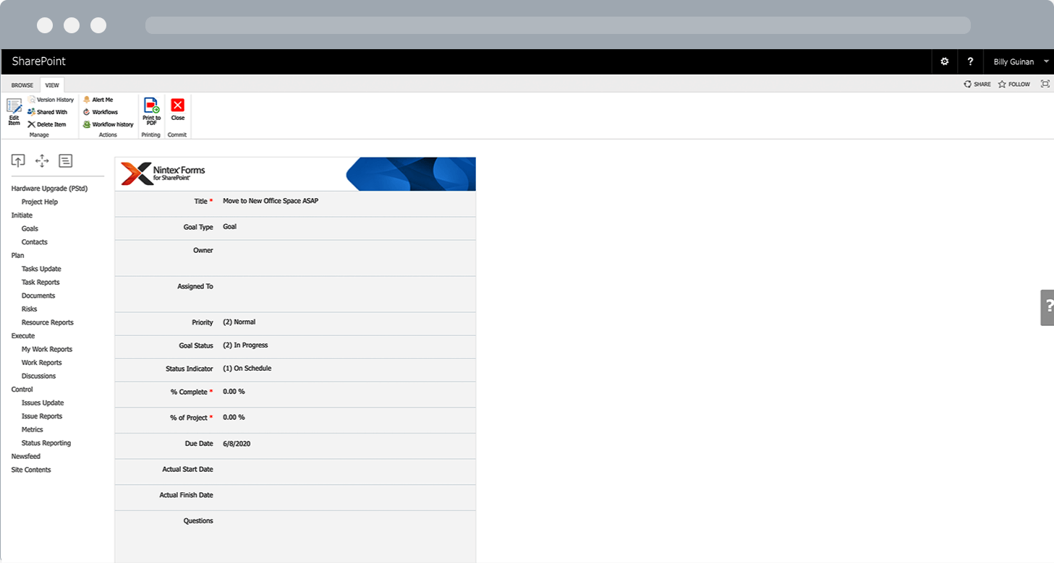Open Workflow history in the ribbon
The image size is (1054, 563).
pyautogui.click(x=109, y=124)
